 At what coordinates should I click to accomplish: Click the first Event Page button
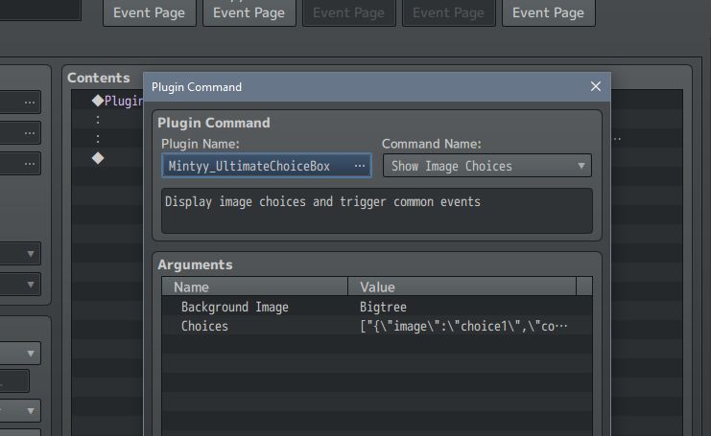pos(149,12)
